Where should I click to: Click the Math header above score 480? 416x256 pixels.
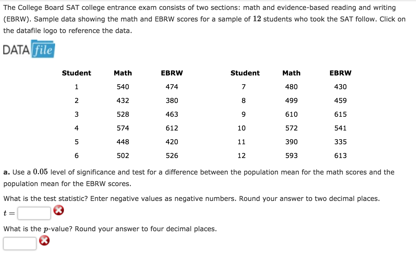point(291,73)
